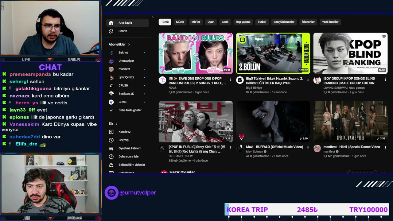Click verified badge beside Mavi Solman
The height and width of the screenshot is (221, 393).
coord(265,152)
